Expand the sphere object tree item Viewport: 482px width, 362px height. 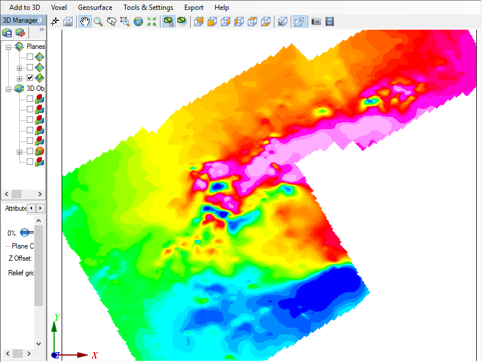tap(19, 151)
